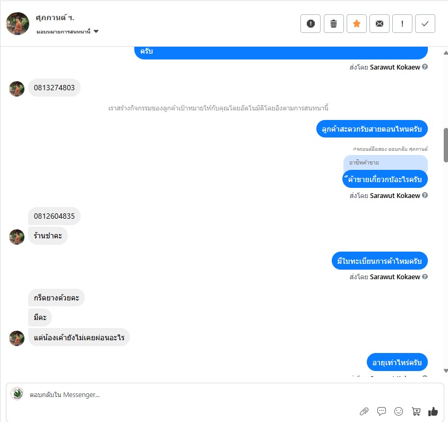Open the emoji picker smiley icon
The image size is (448, 422).
coord(399,411)
